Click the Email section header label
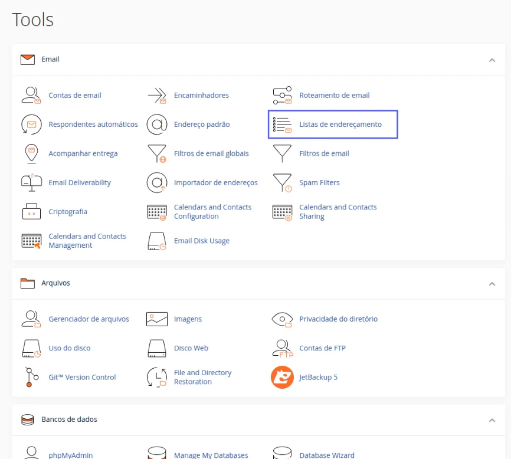 (x=50, y=59)
